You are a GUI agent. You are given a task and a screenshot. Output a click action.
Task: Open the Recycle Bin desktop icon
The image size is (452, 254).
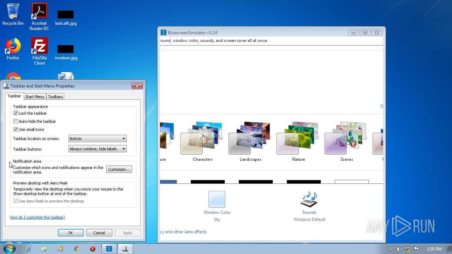pos(13,14)
